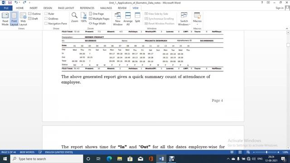
Task: Undo the last action
Action: coord(16,3)
